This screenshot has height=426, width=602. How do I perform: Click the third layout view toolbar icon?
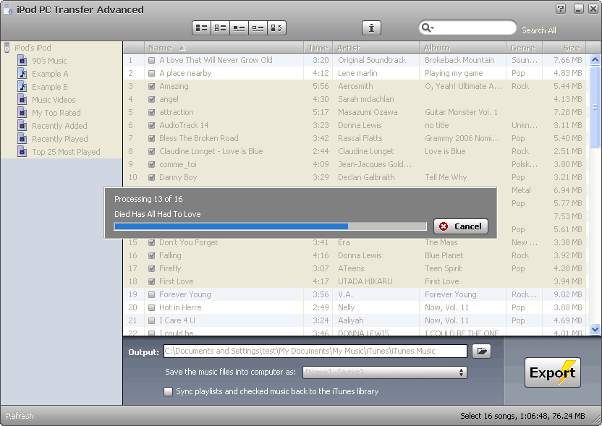(239, 28)
